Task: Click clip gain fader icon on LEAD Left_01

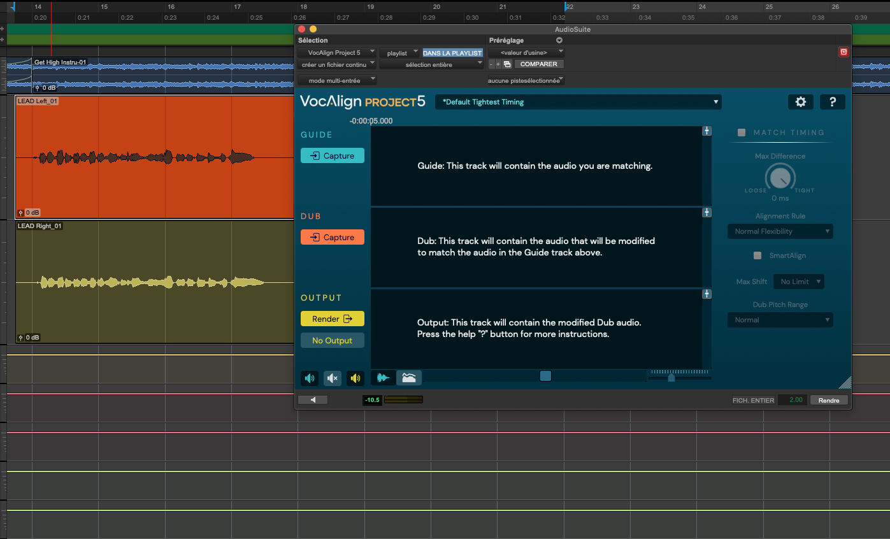Action: click(x=20, y=213)
